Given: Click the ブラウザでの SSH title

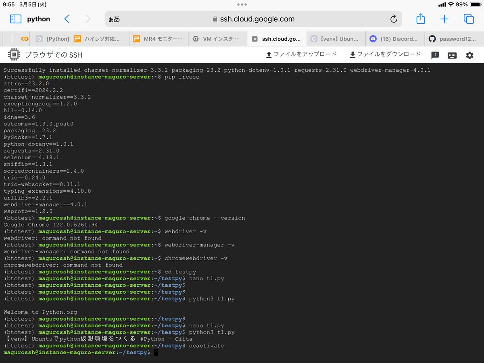Looking at the screenshot, I should coord(54,55).
